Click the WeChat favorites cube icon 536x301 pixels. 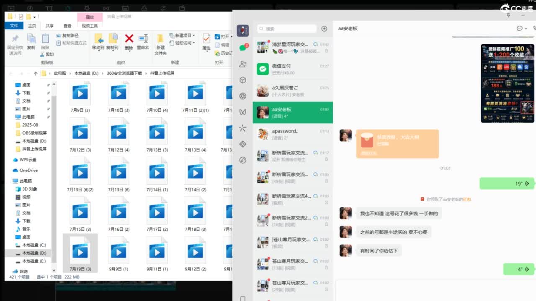[x=243, y=80]
